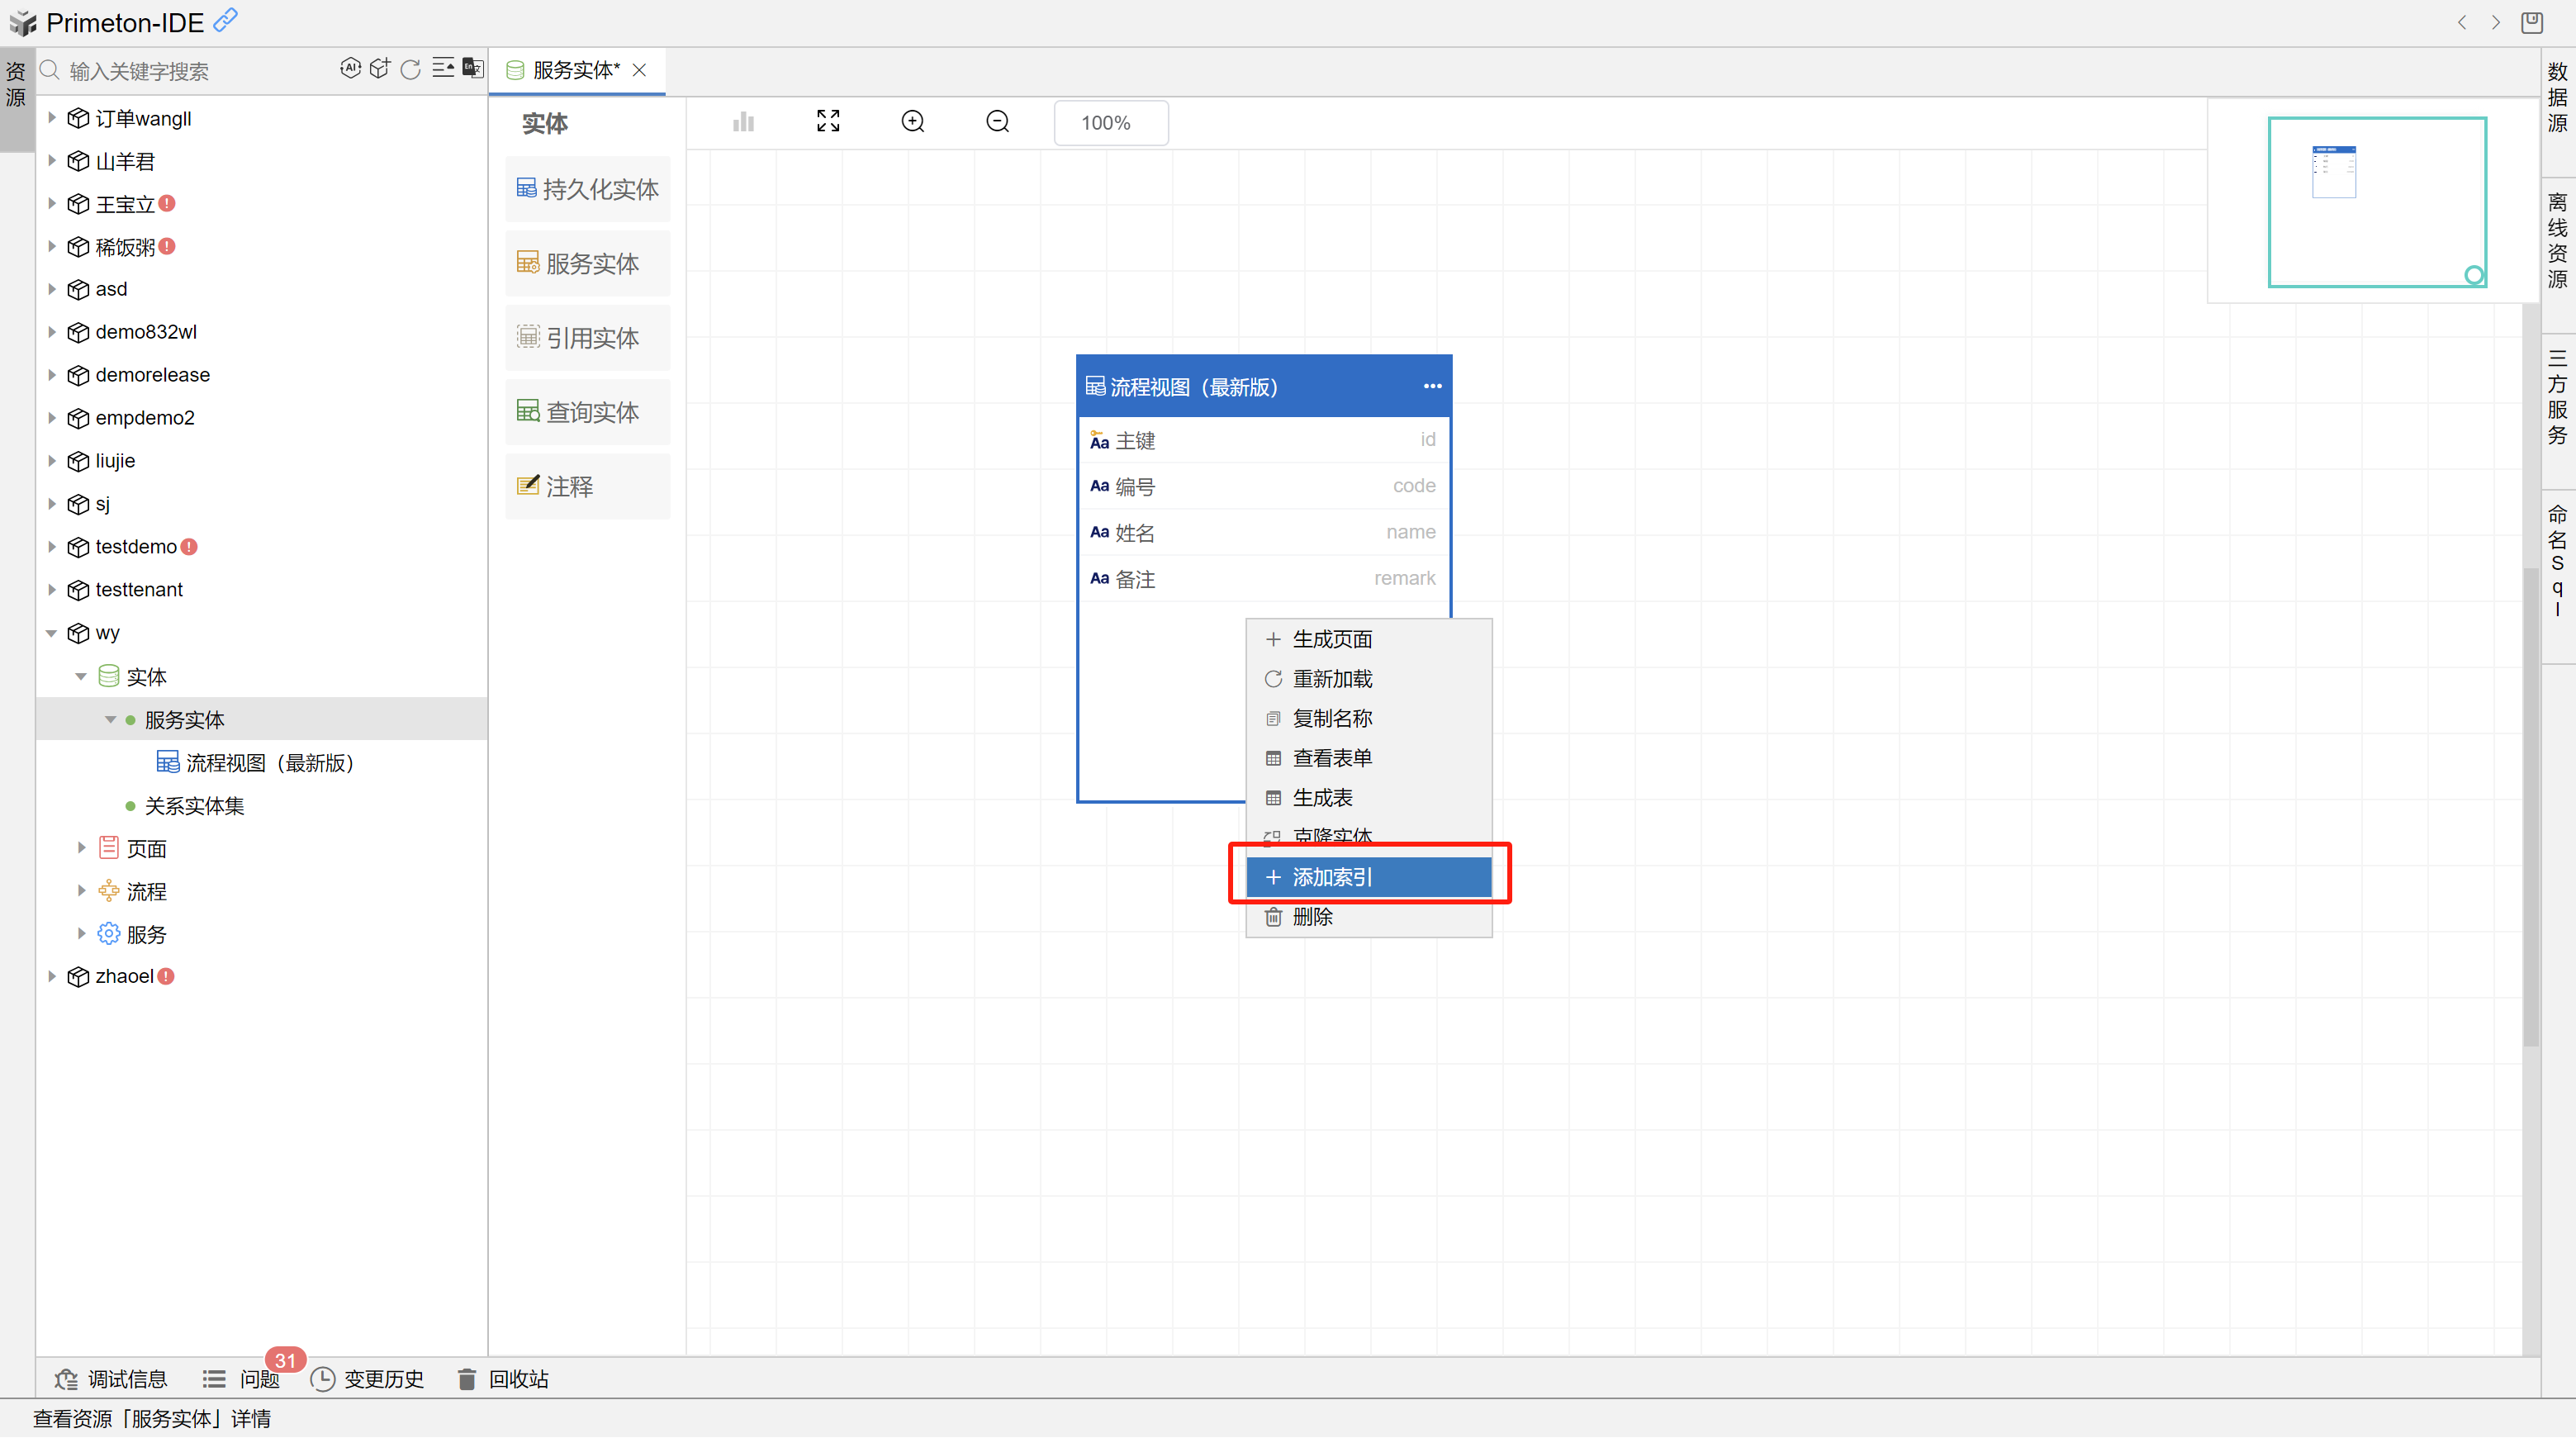Refresh the resource tree
Screen dimensions: 2576x1438
411,69
